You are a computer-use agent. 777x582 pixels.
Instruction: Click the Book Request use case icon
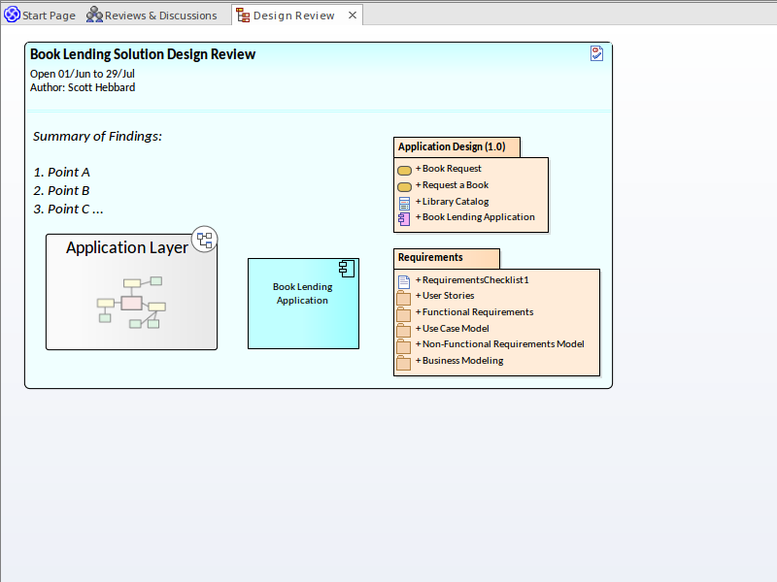[x=404, y=170]
